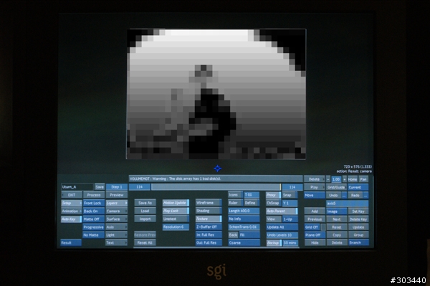Image resolution: width=430 pixels, height=286 pixels.
Task: Open the Animation menu
Action: pos(71,211)
